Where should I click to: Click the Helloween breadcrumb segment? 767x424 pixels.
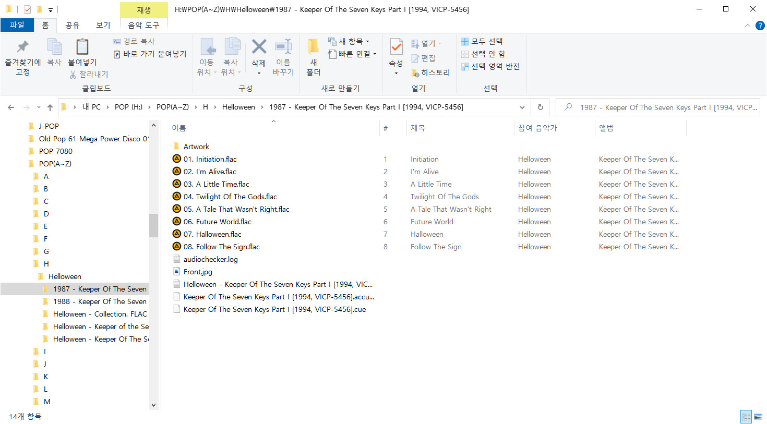tap(238, 107)
